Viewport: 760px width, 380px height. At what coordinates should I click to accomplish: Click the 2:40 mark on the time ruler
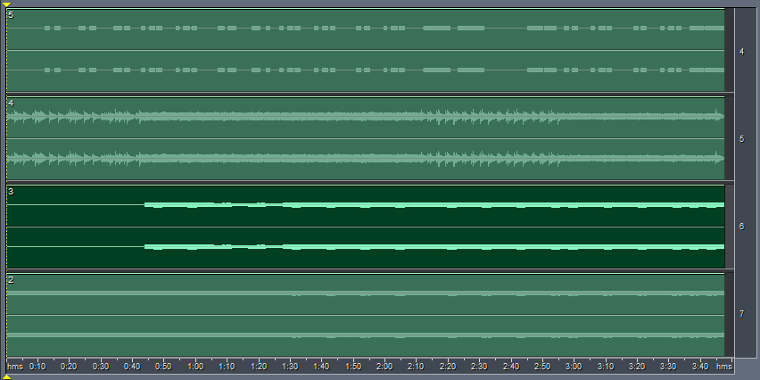coord(511,366)
